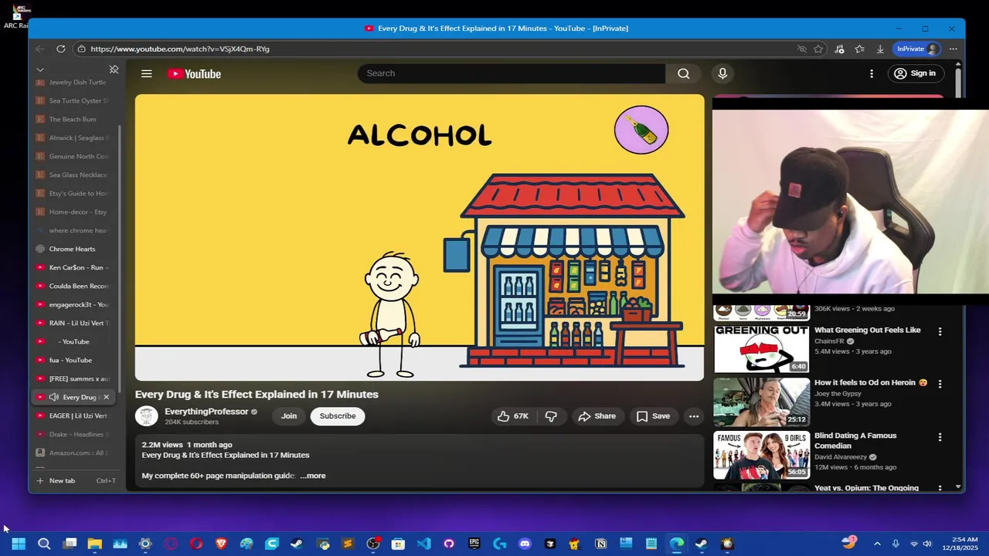
Task: Mute the Every Drug tab speaker icon
Action: click(x=54, y=397)
